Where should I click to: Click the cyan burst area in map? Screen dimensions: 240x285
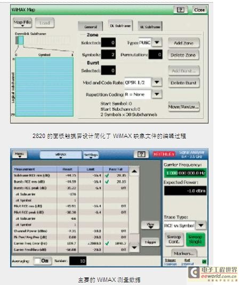click(x=44, y=87)
